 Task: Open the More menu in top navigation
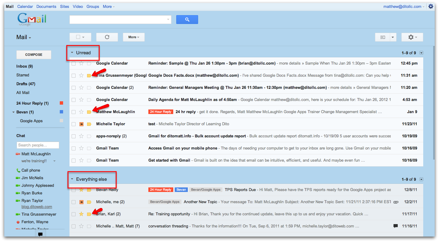click(109, 6)
